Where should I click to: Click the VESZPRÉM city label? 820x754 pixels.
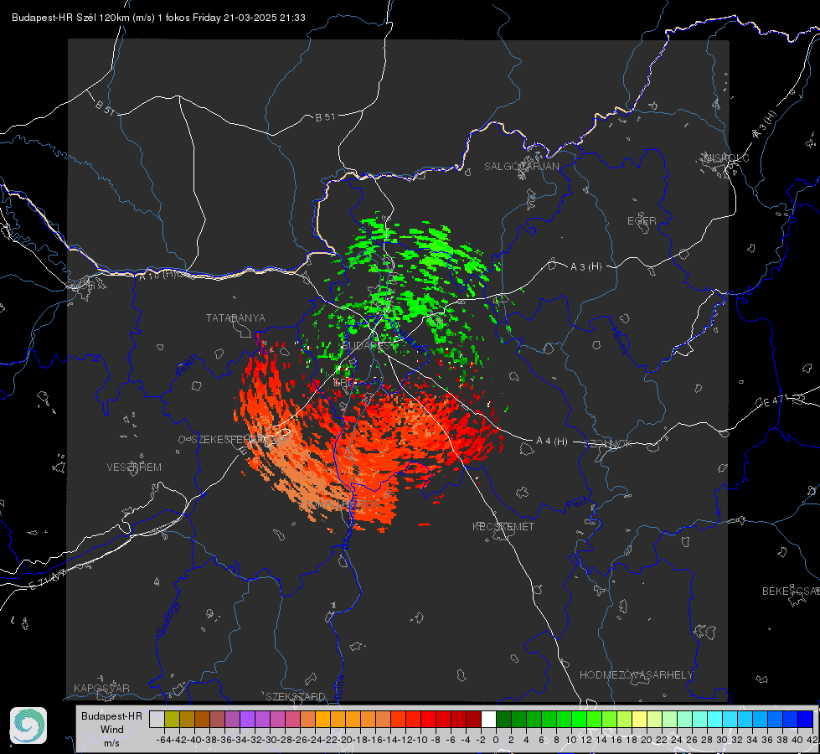point(134,467)
